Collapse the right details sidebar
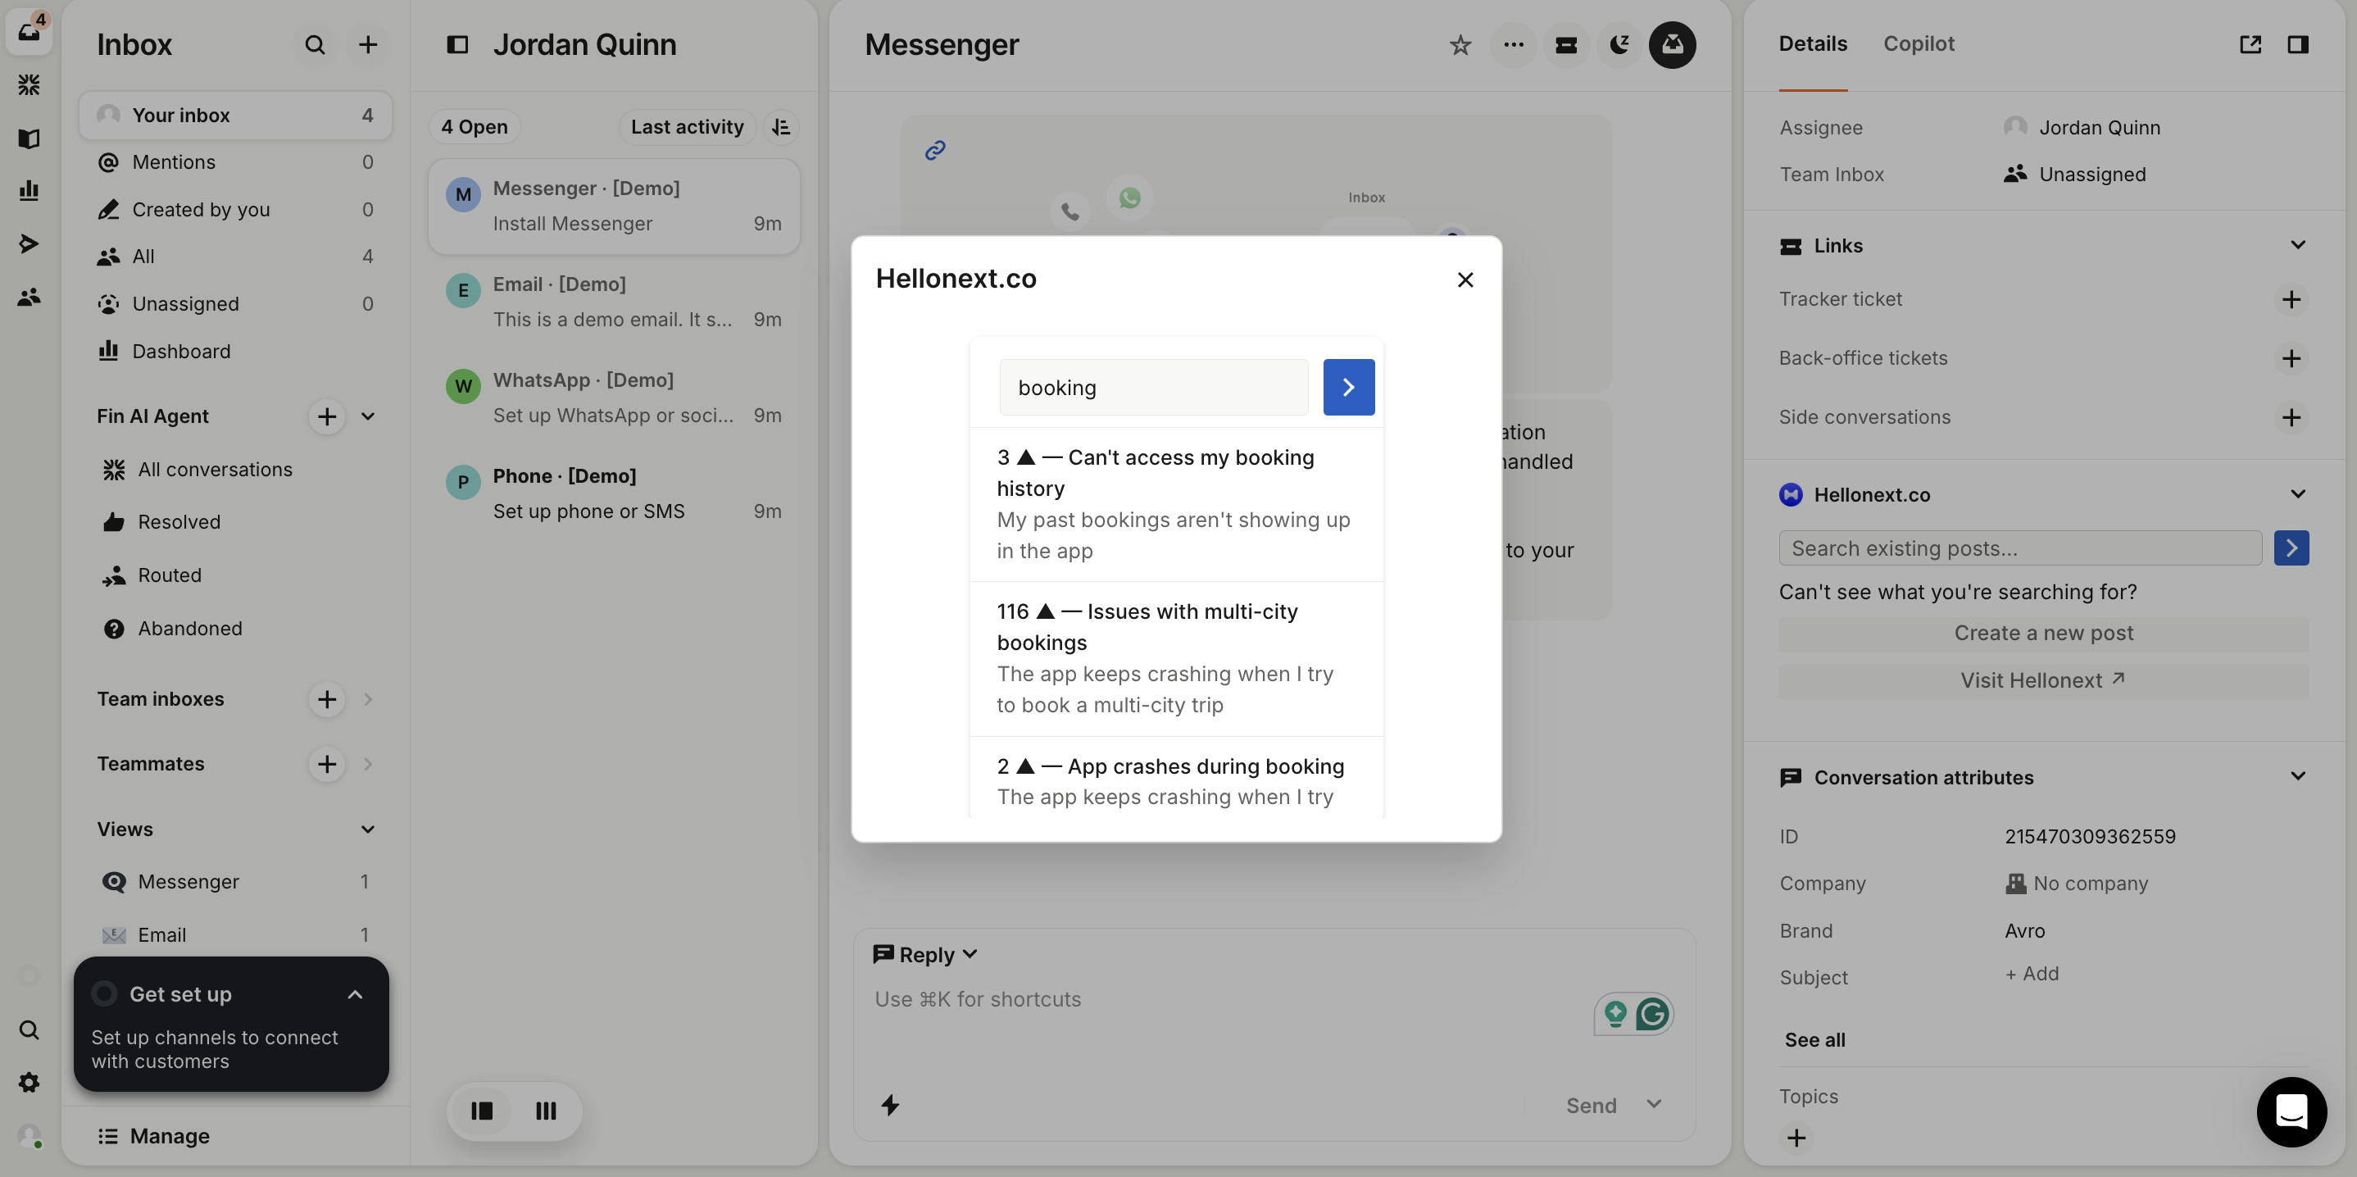This screenshot has width=2357, height=1177. [x=2297, y=45]
